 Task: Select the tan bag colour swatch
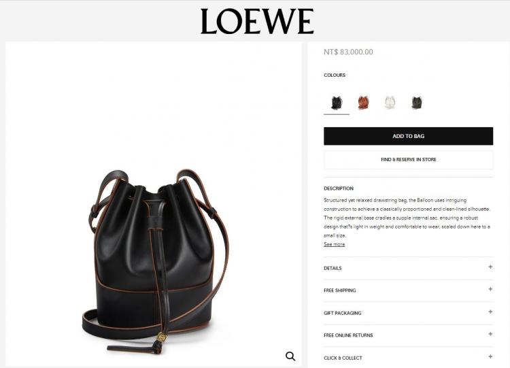pos(364,102)
